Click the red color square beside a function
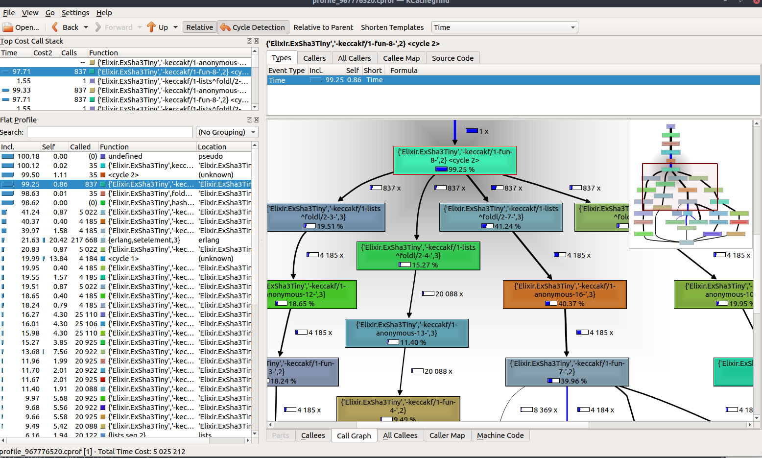This screenshot has width=762, height=458. [x=103, y=380]
